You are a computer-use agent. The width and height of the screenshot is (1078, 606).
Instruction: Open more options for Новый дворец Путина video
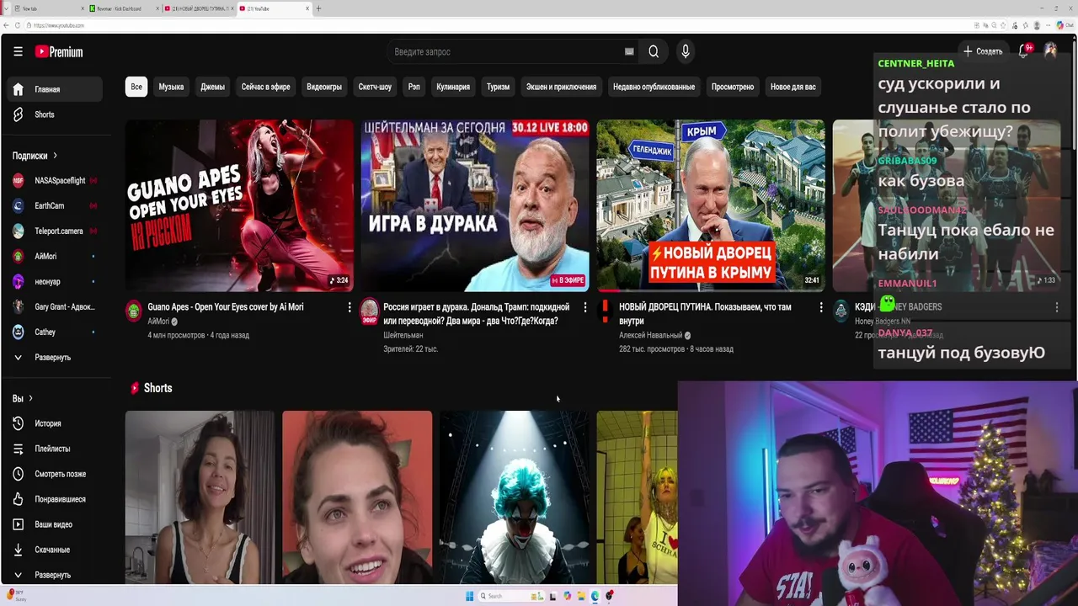[821, 308]
